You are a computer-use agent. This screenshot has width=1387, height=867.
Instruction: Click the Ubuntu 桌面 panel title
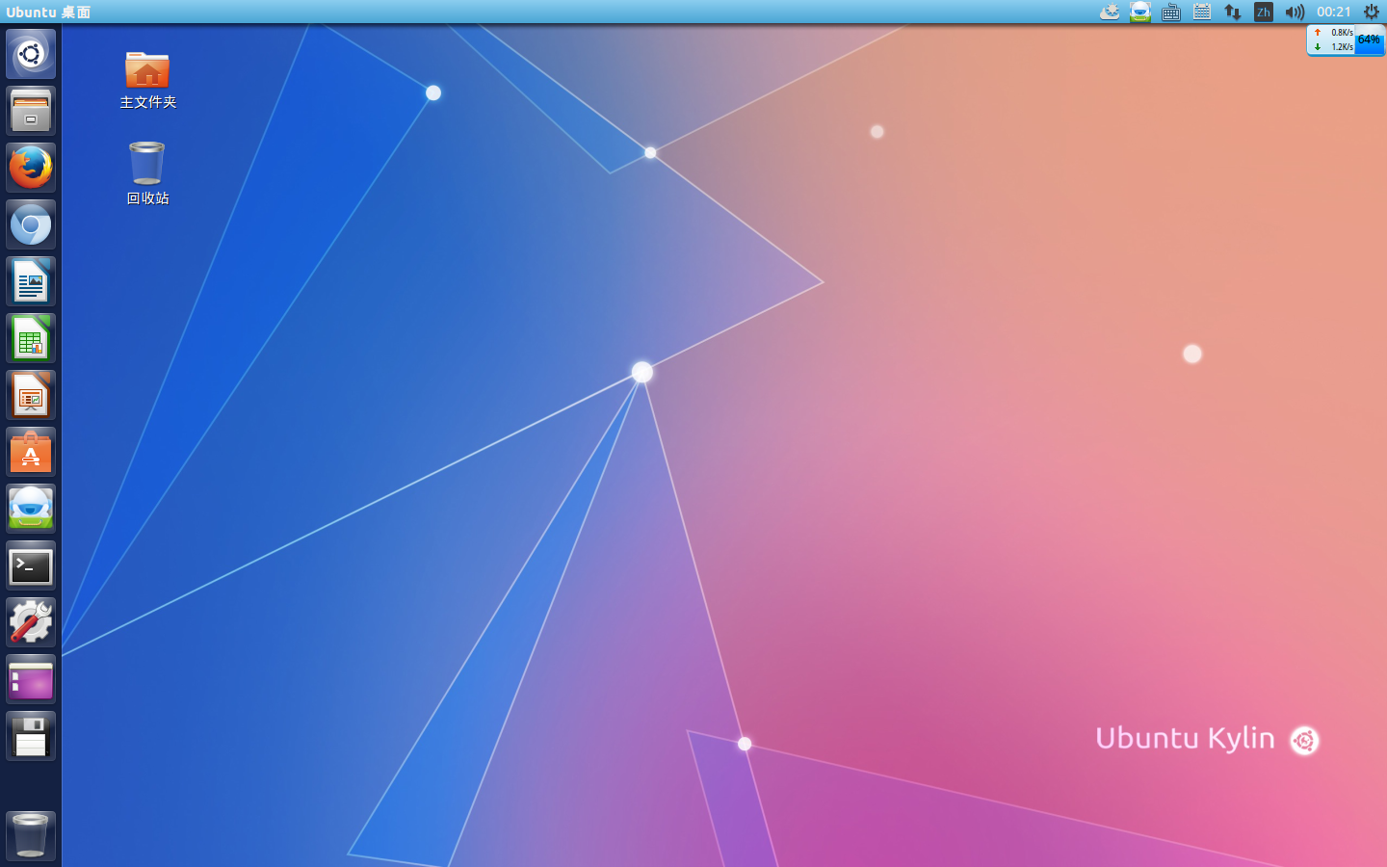coord(48,12)
